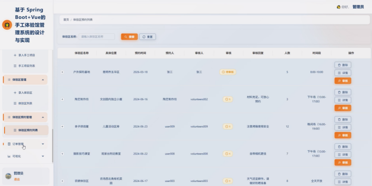Image resolution: width=372 pixels, height=186 pixels.
Task: Collapse the 体验区管理 menu section
Action: (25, 80)
